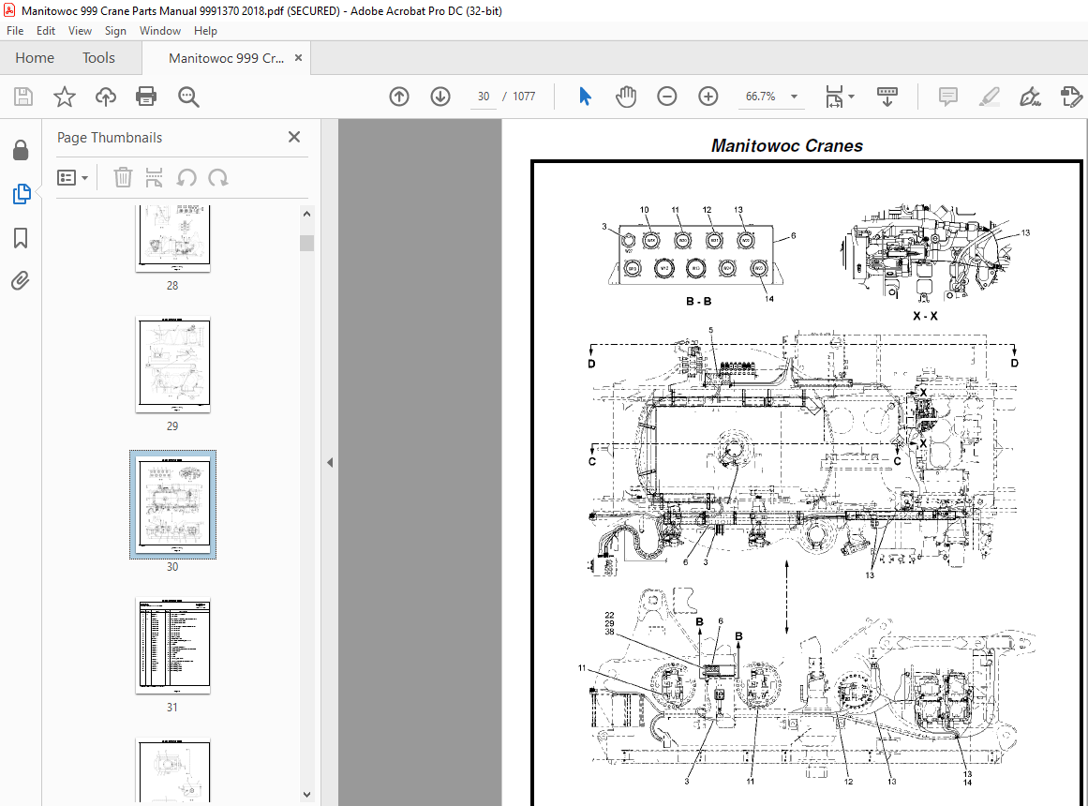Open Attachments paperclip panel
1088x806 pixels.
[x=20, y=280]
